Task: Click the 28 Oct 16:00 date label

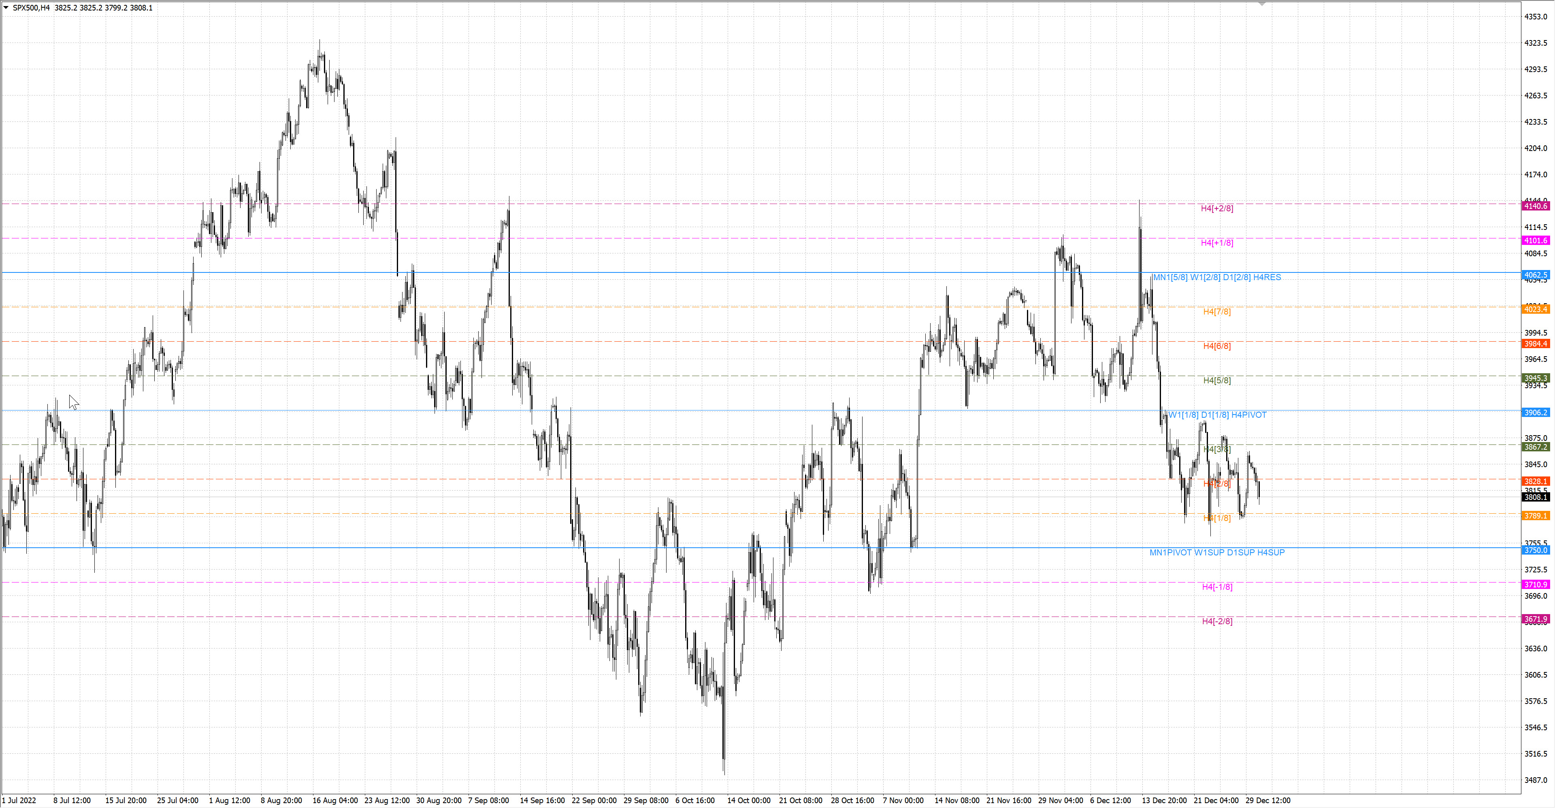Action: [852, 801]
